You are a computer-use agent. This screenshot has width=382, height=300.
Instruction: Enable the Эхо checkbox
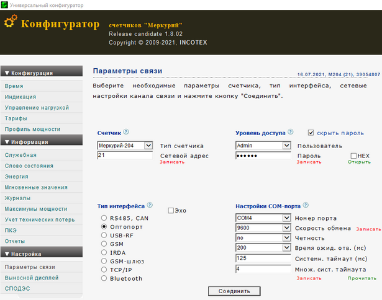tap(171, 210)
